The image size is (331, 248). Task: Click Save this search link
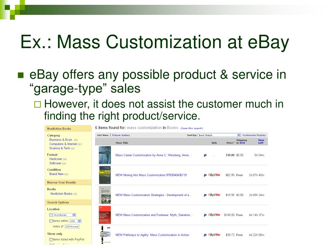(192, 129)
